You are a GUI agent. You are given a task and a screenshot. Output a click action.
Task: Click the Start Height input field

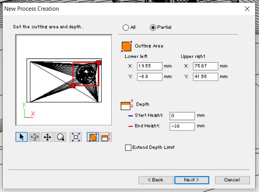coord(182,116)
